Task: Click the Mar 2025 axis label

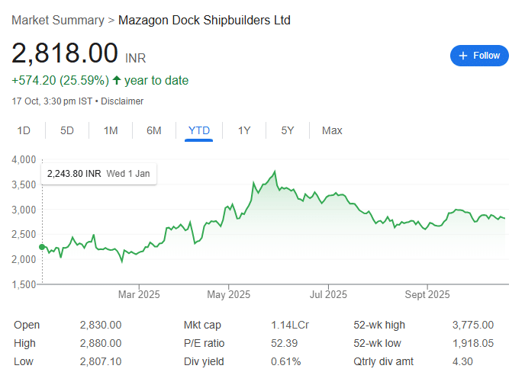Action: pyautogui.click(x=138, y=294)
